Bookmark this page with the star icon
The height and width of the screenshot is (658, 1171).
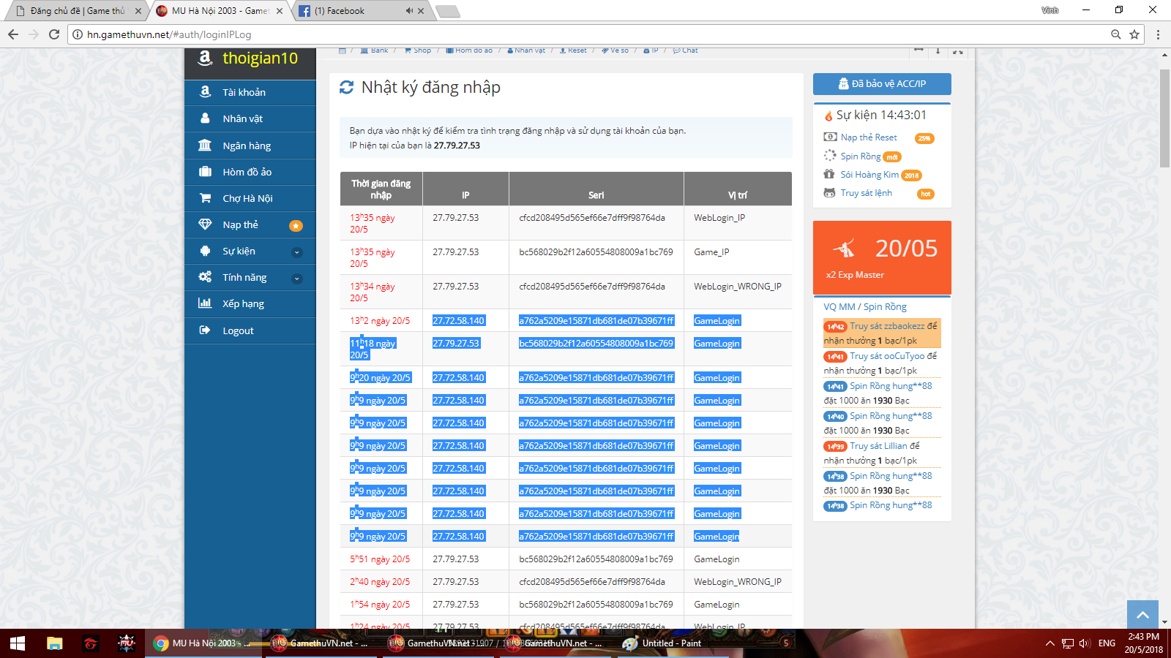tap(1134, 34)
